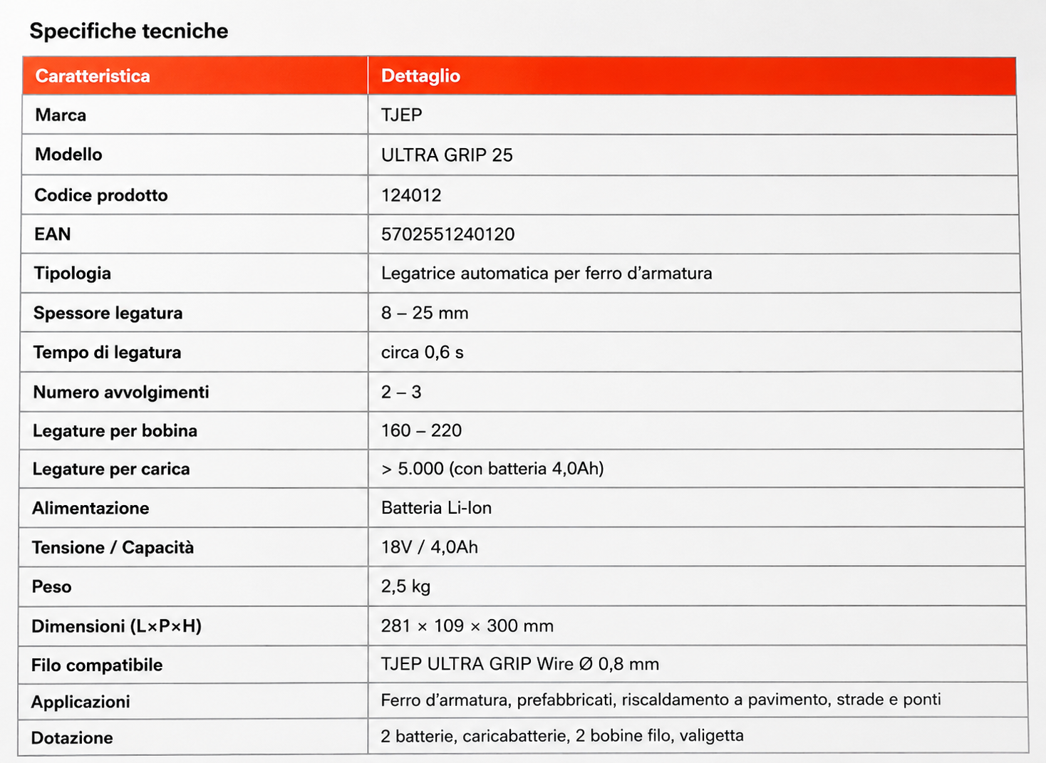Click the Tipologia row label

tap(73, 274)
